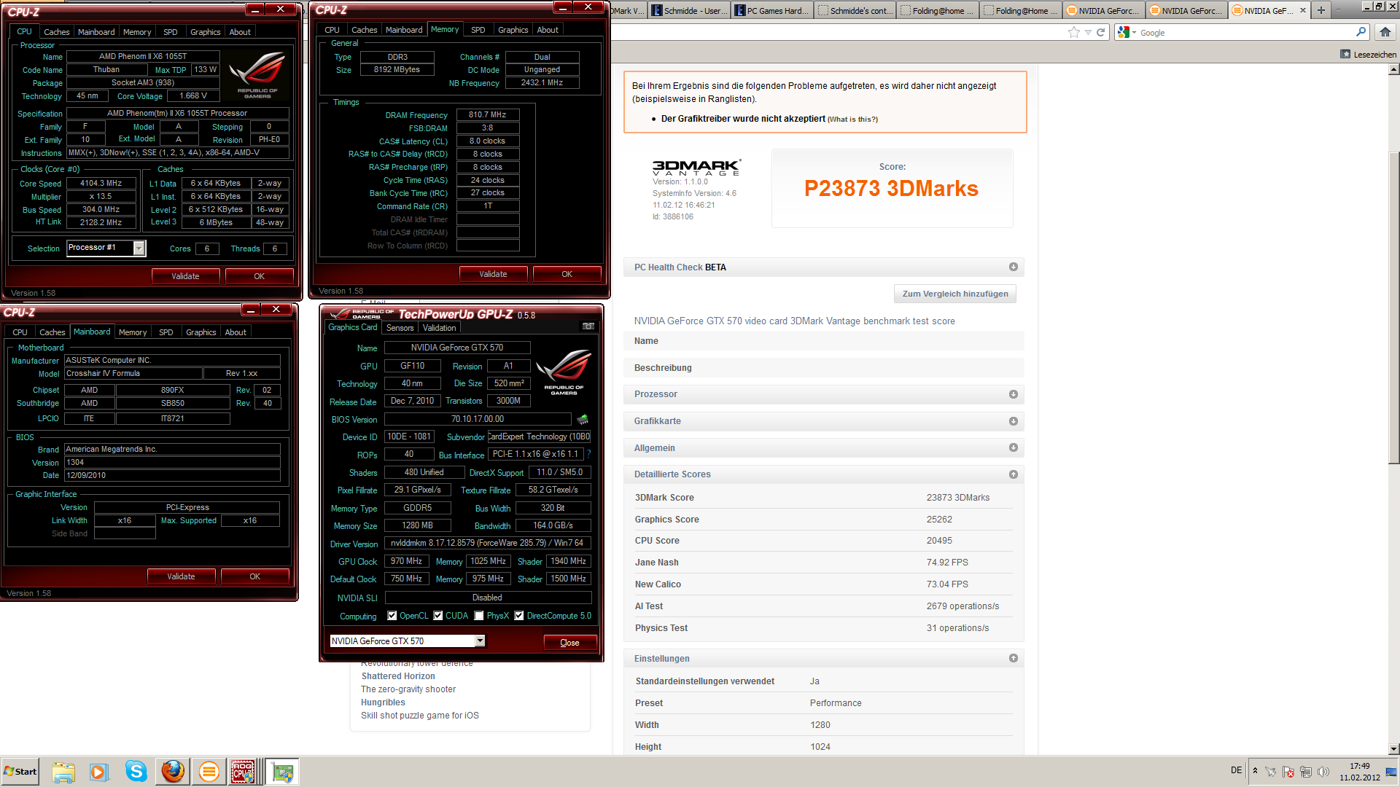Image resolution: width=1400 pixels, height=787 pixels.
Task: Click the scrollbar up arrow in browser
Action: [1393, 69]
